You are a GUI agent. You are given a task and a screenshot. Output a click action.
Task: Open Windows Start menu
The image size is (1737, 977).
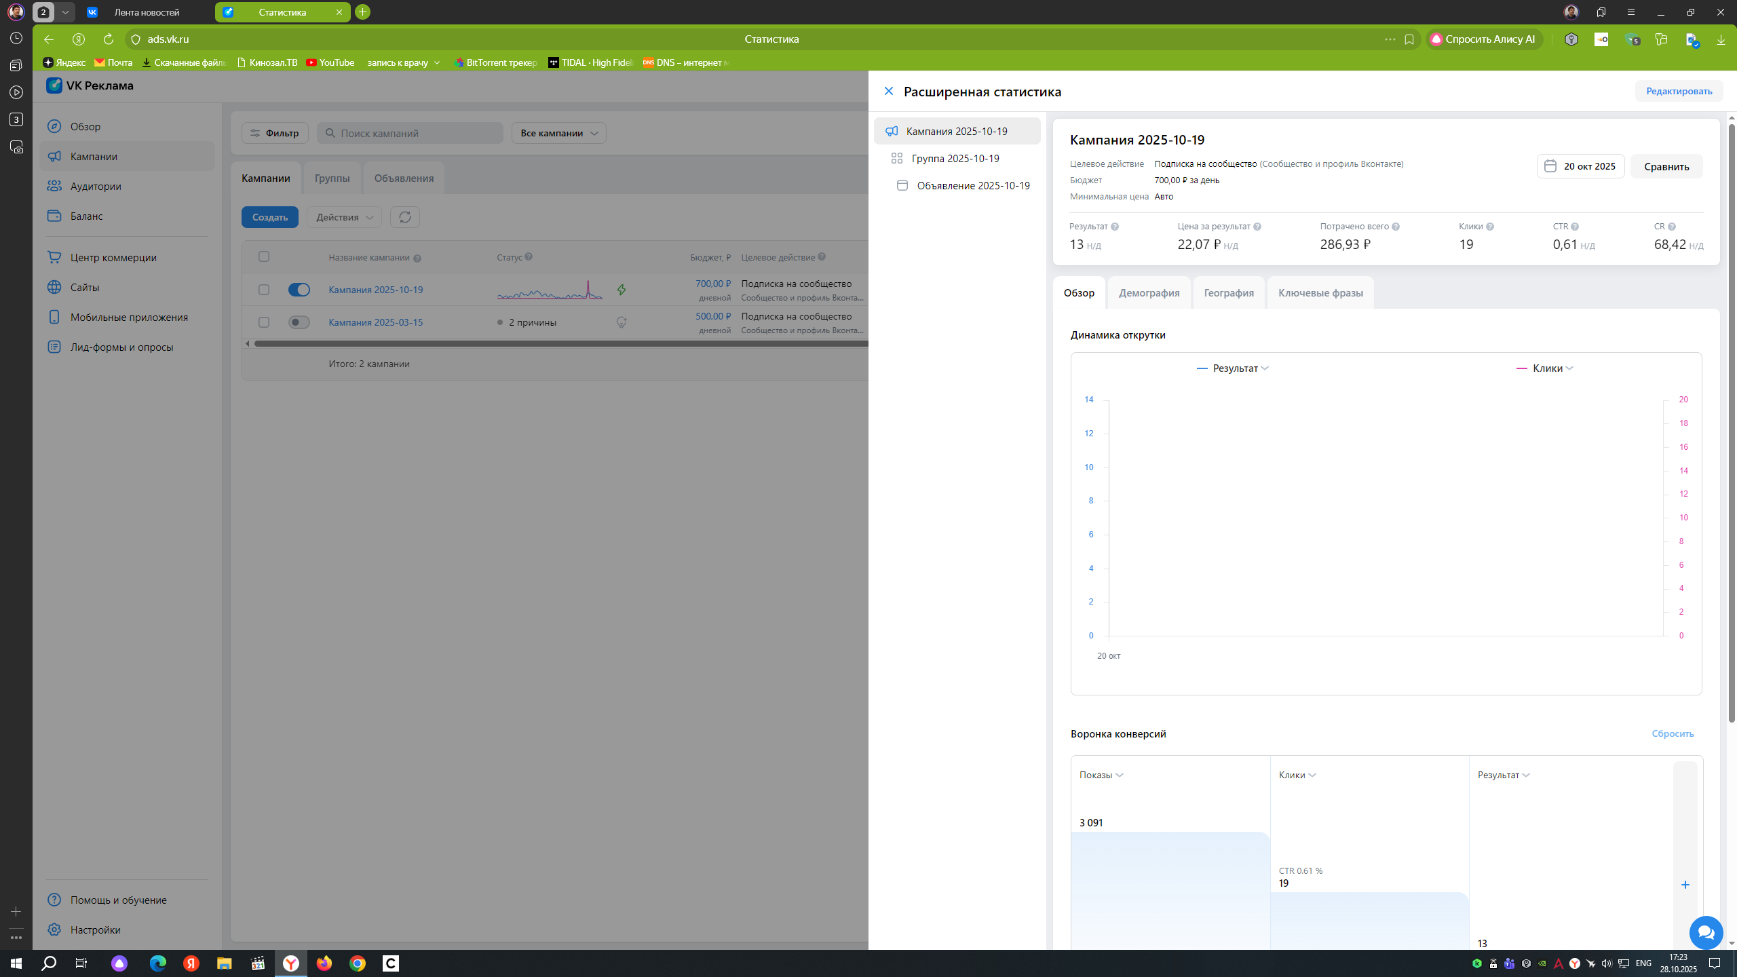point(16,963)
